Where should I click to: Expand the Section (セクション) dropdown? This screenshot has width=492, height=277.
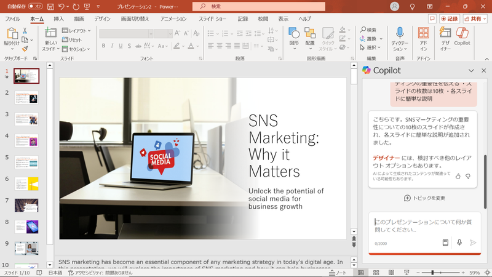pyautogui.click(x=77, y=49)
